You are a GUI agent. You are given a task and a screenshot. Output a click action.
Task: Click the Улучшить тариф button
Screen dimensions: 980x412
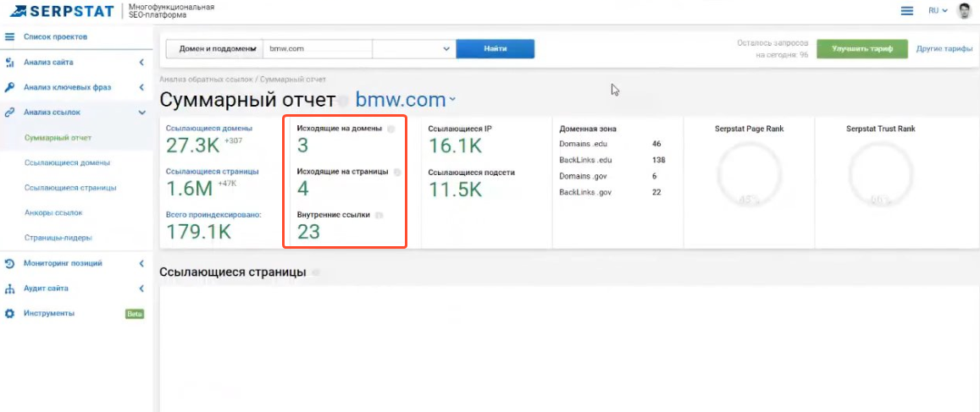tap(862, 49)
